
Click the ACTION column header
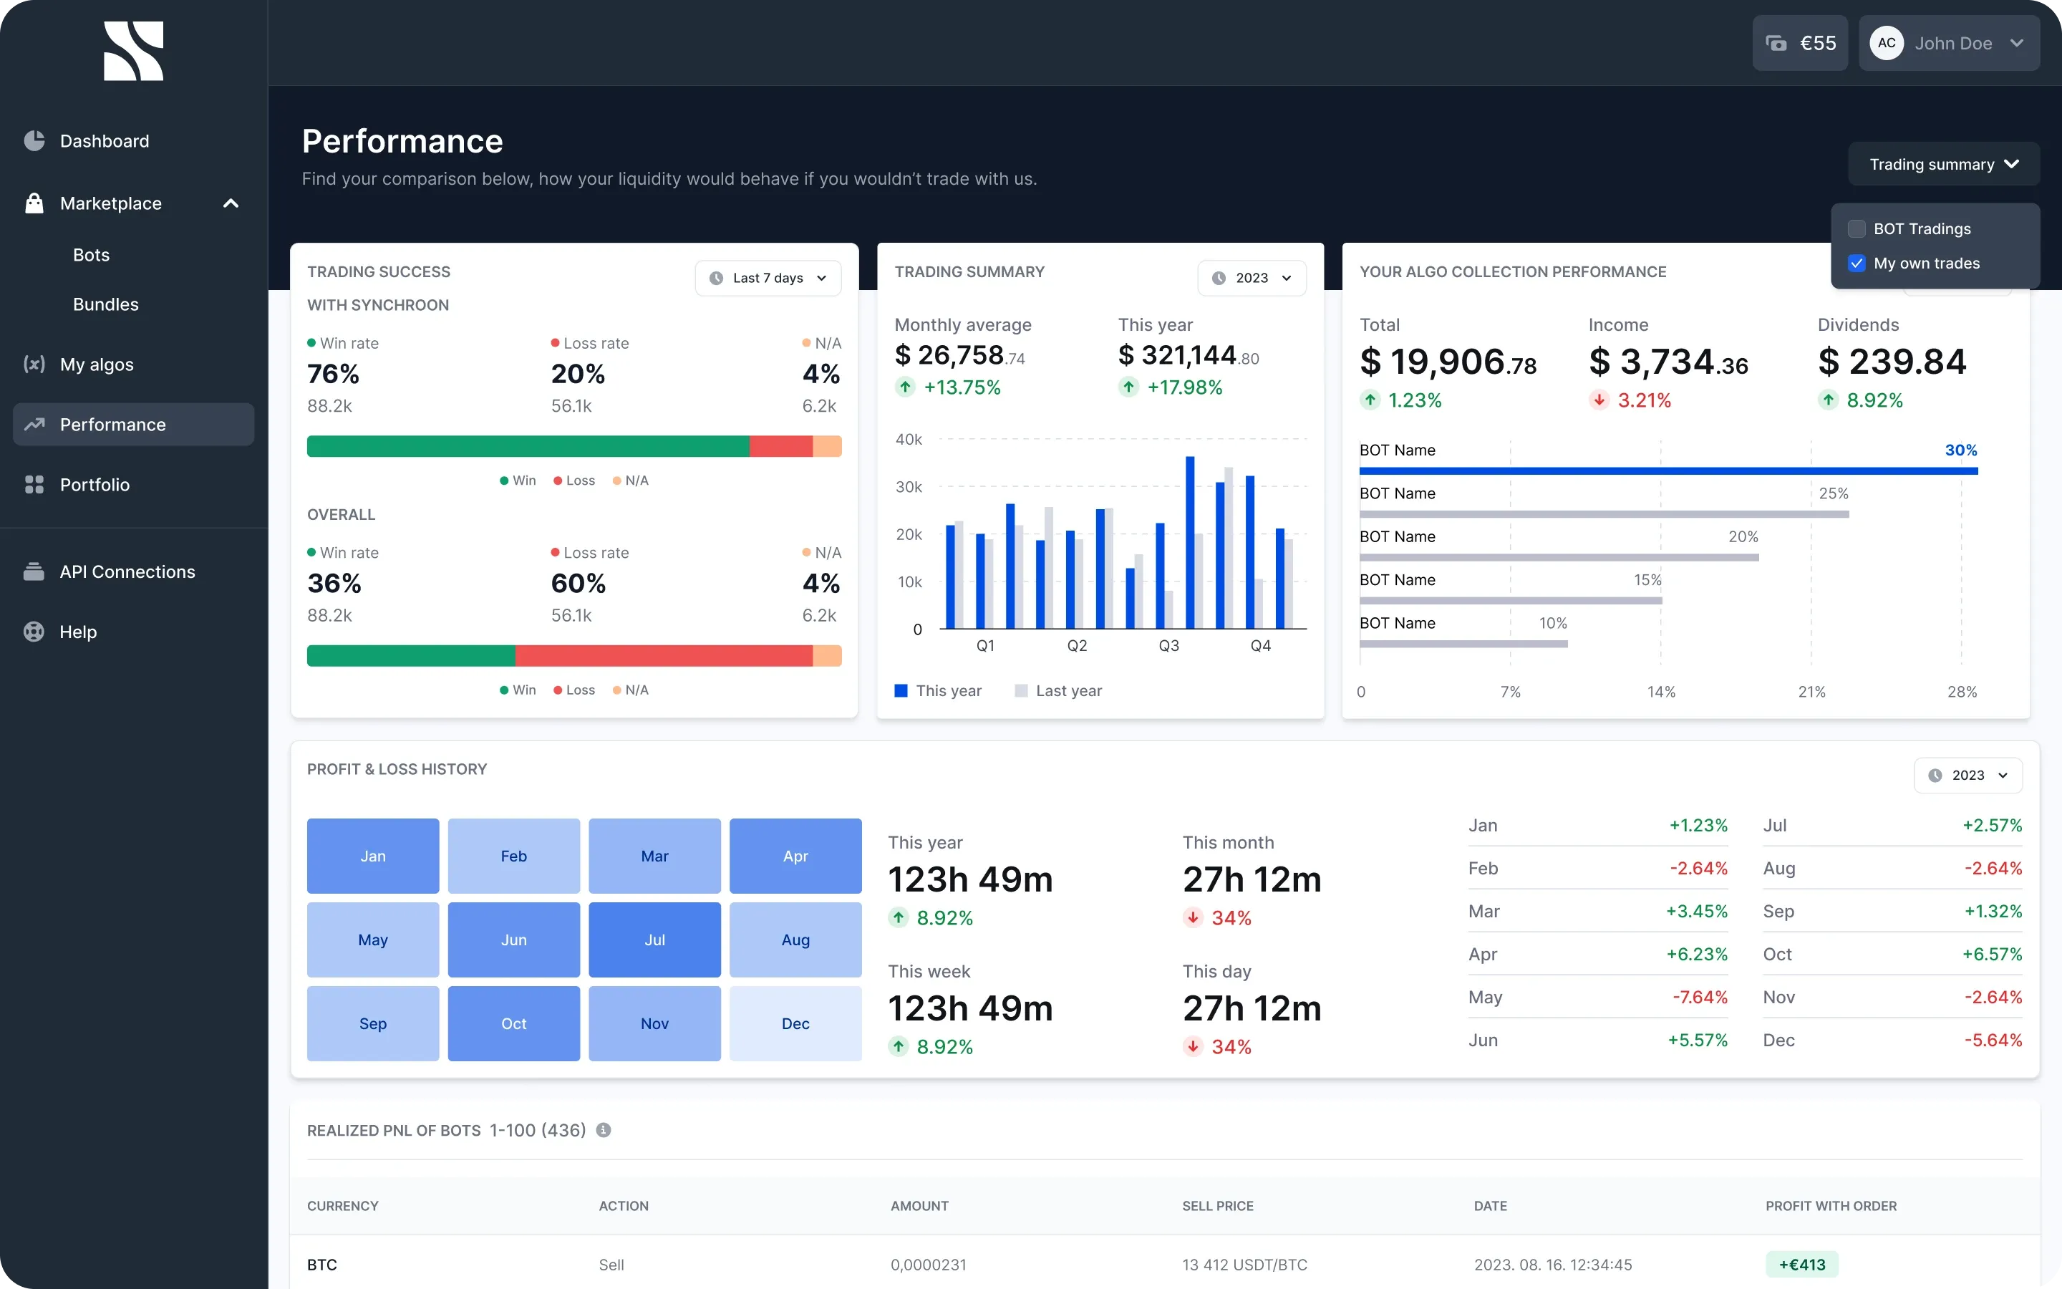coord(624,1205)
